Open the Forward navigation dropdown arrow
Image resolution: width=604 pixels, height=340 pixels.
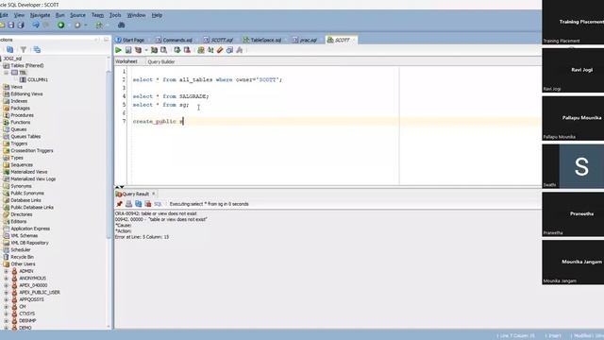tap(86, 25)
